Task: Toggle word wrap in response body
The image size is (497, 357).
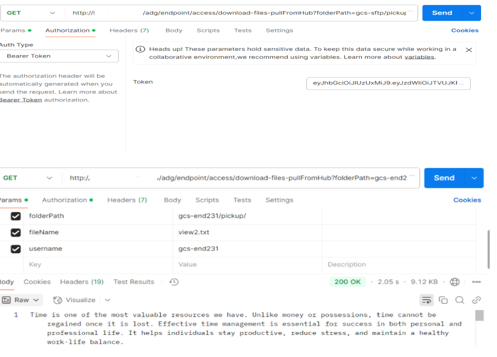Action: tap(426, 300)
